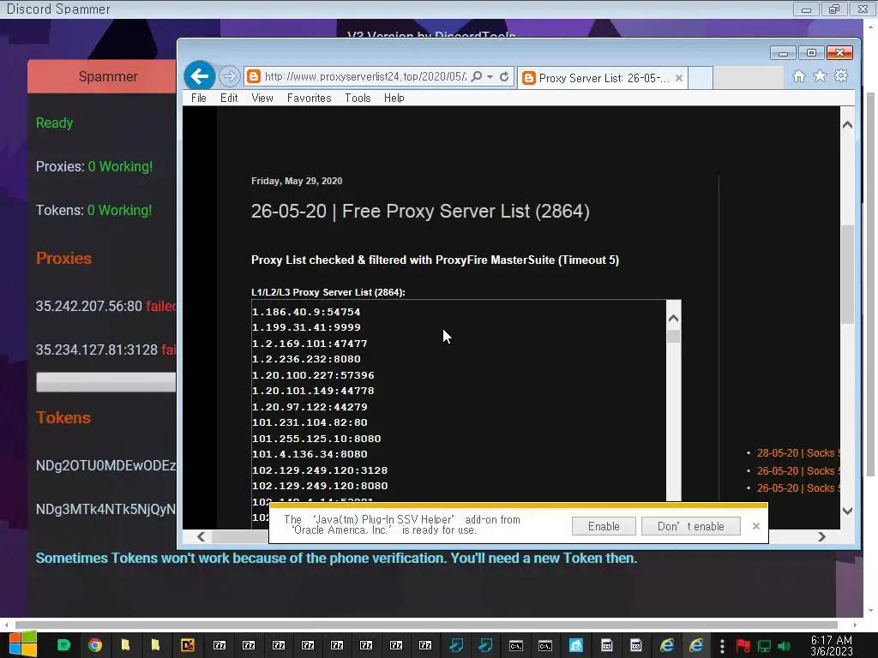Open the first command prompt taskbar icon
This screenshot has height=658, width=878.
point(515,645)
